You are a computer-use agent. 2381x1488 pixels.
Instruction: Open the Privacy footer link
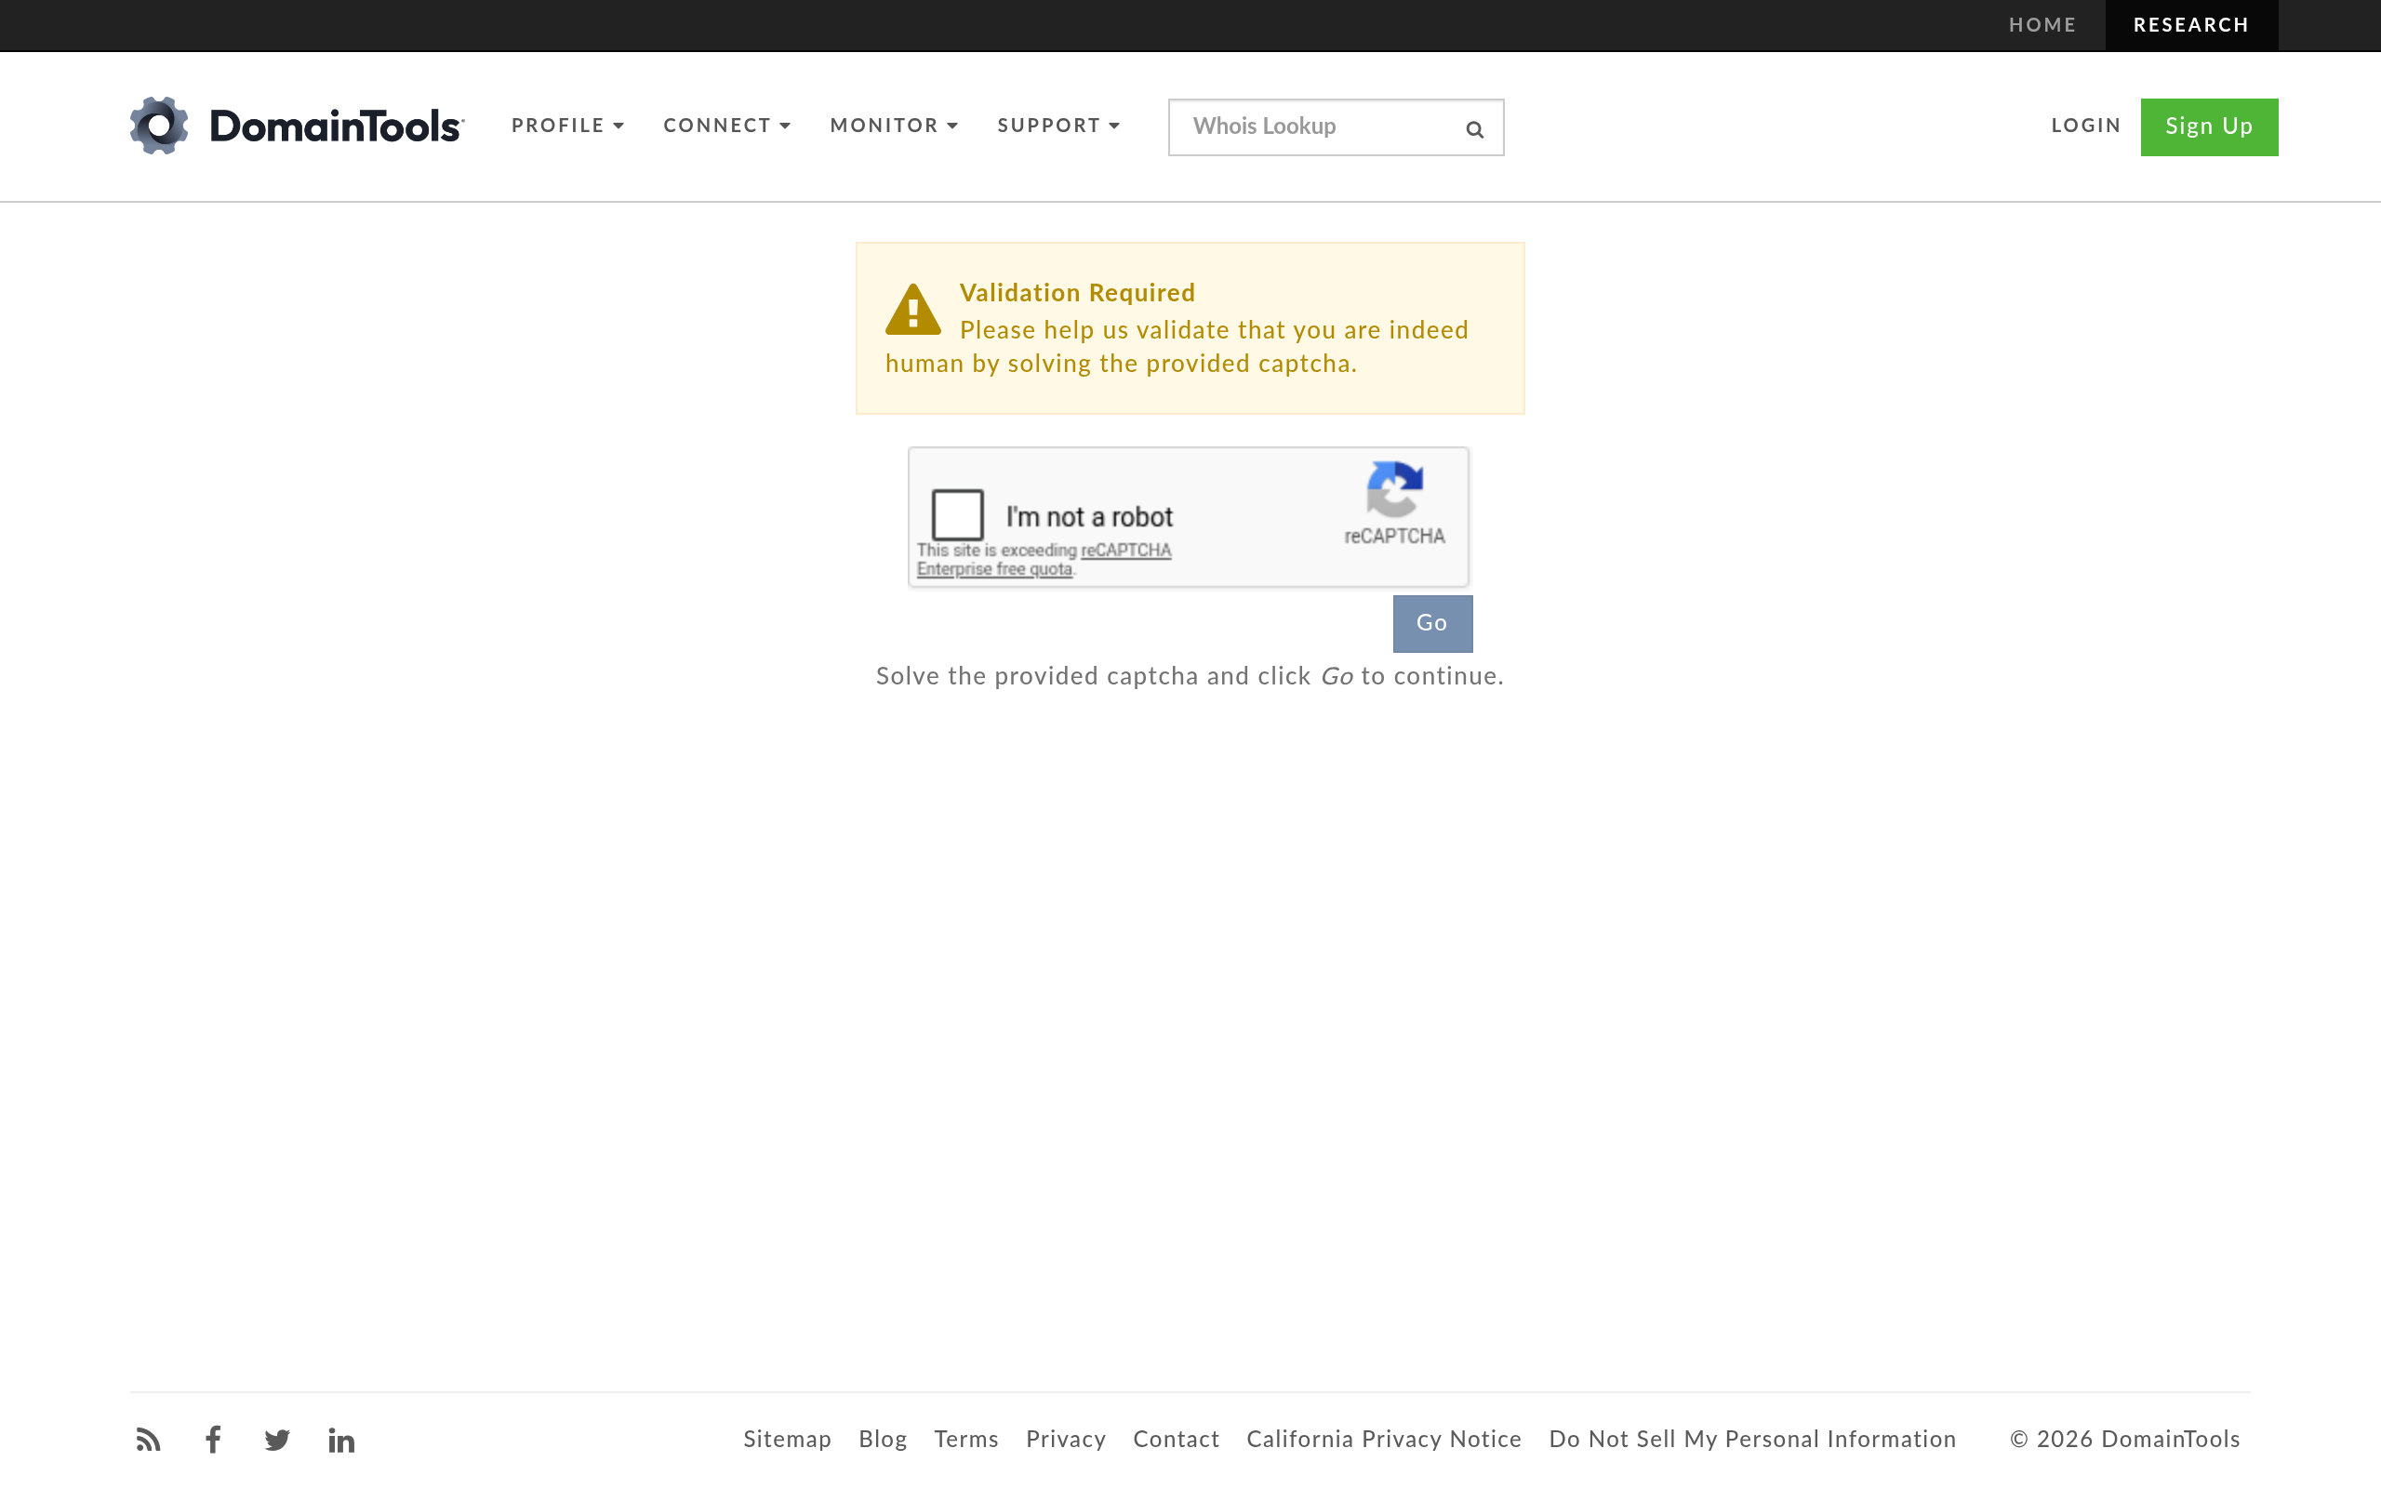(1066, 1440)
